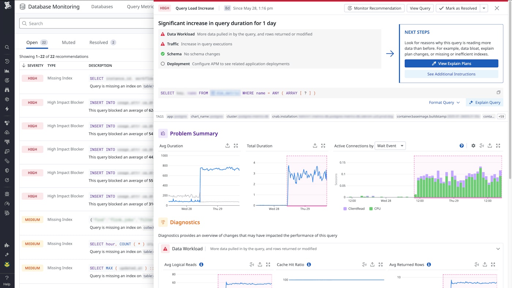Click the Datadog logo in the sidebar
Screen dimensions: 512x288
coord(7,6)
